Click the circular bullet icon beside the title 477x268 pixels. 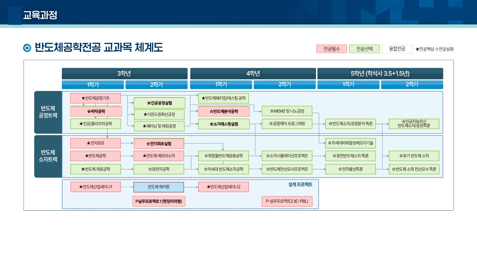(x=27, y=48)
